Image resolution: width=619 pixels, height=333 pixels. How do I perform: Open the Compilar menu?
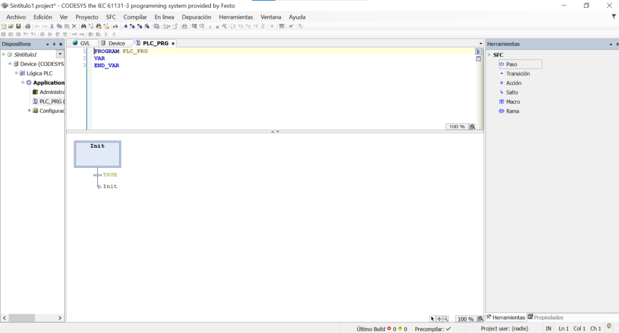pos(135,17)
